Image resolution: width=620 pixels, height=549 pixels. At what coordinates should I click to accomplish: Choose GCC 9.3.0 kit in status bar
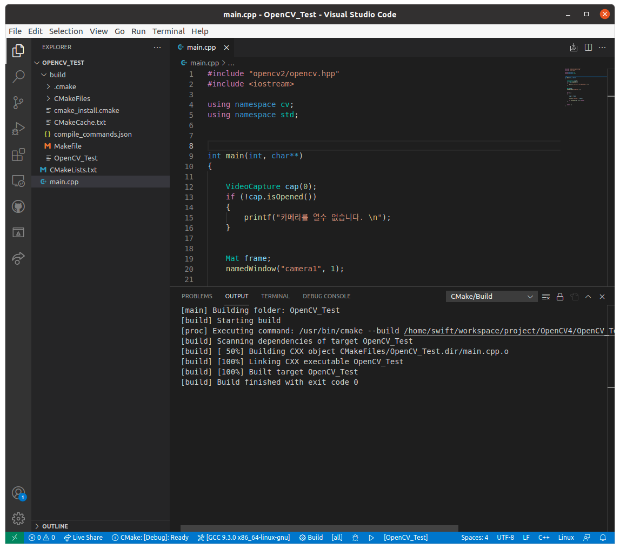click(244, 538)
